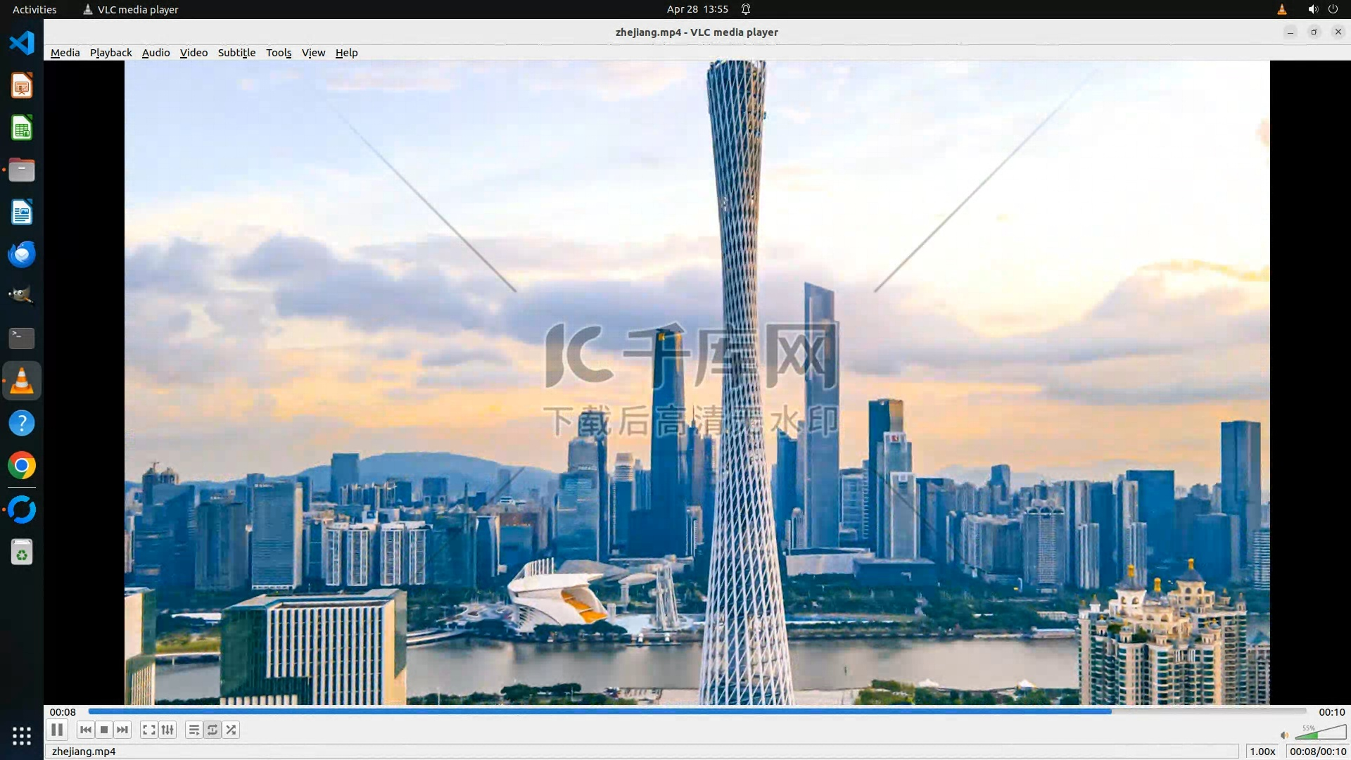1351x760 pixels.
Task: Enter fullscreen video mode
Action: pos(148,730)
